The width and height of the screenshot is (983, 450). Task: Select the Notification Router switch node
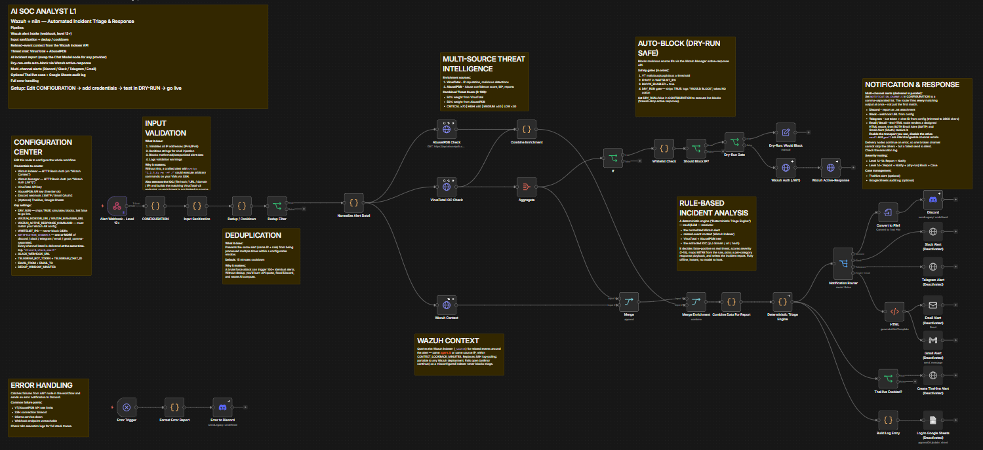(844, 265)
